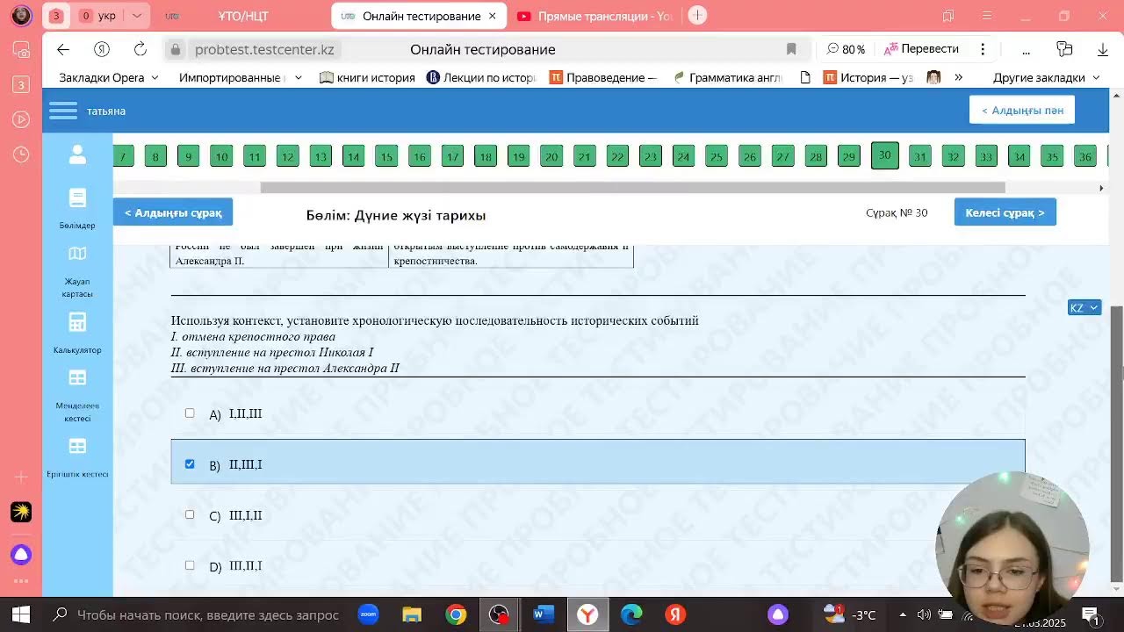The image size is (1124, 632).
Task: Open the browser three-dot page menu
Action: point(983,49)
